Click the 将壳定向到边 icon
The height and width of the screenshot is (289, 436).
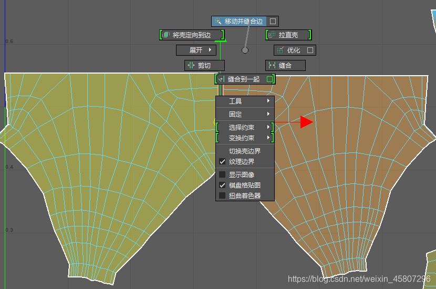166,35
